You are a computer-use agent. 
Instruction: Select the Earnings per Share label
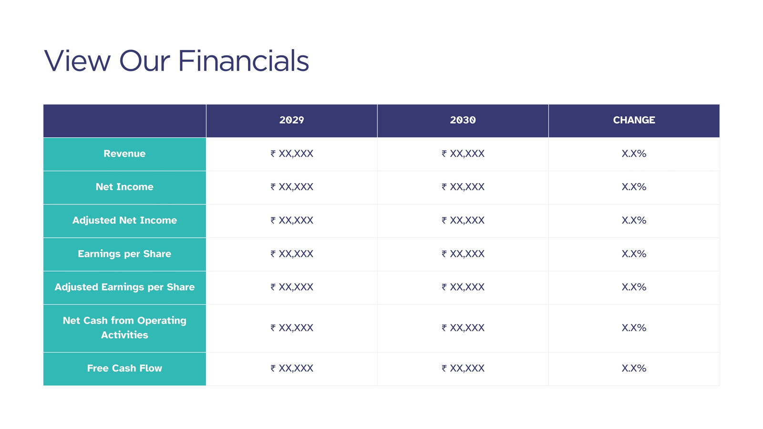point(124,254)
